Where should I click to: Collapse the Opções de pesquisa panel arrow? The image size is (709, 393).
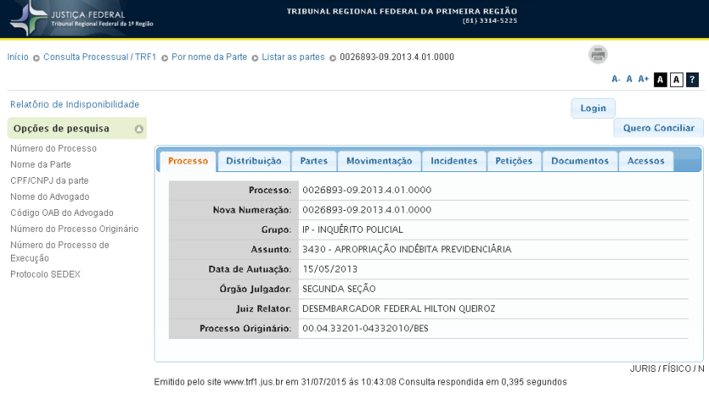pos(138,129)
